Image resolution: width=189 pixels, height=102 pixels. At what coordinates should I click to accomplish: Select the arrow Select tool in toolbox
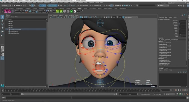2,17
